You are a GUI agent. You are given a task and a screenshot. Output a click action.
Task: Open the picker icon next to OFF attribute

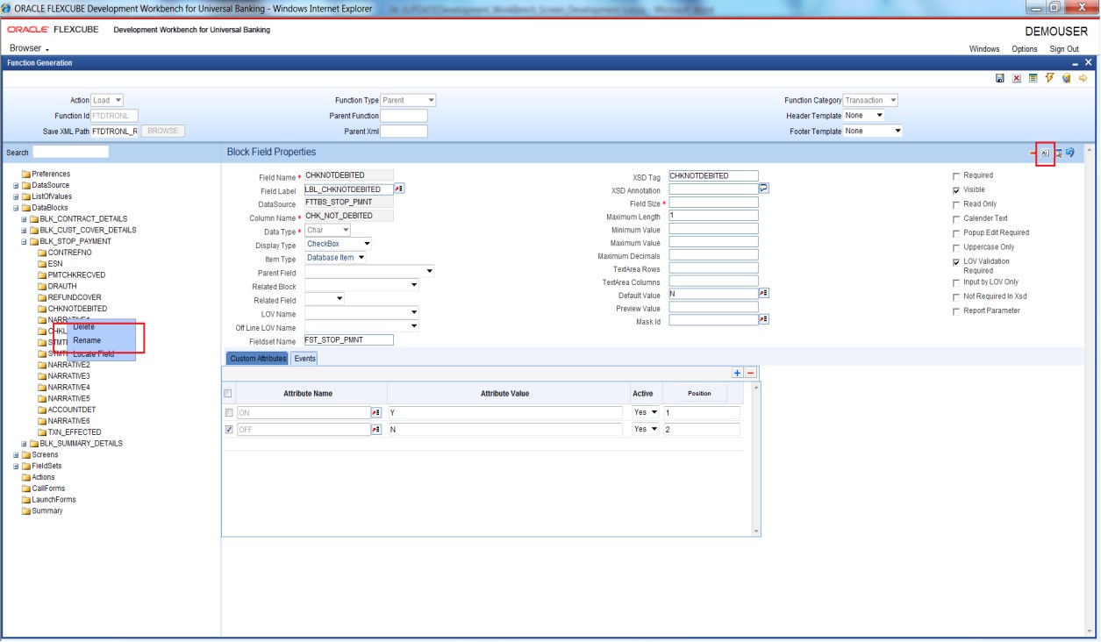[376, 430]
